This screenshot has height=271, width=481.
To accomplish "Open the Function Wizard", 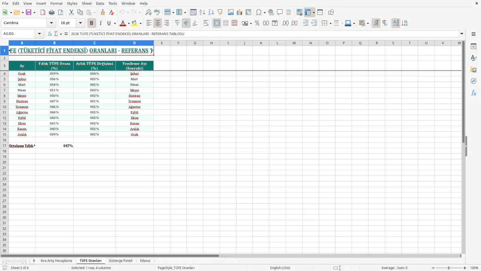I will coord(50,34).
